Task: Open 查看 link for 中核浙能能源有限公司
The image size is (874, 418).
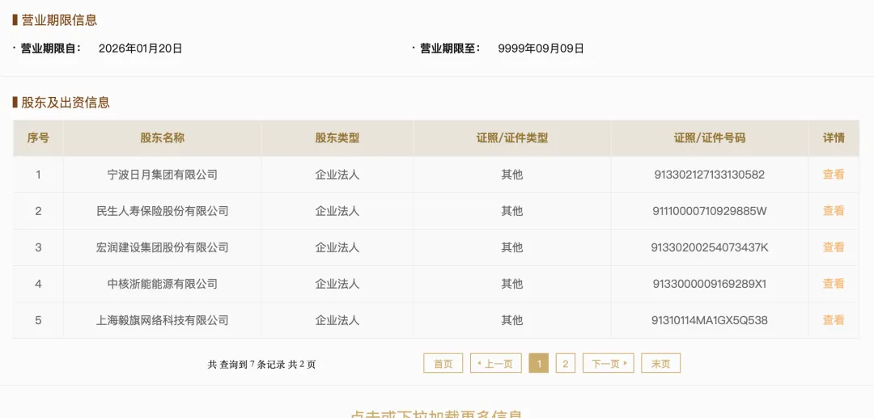Action: pos(834,284)
